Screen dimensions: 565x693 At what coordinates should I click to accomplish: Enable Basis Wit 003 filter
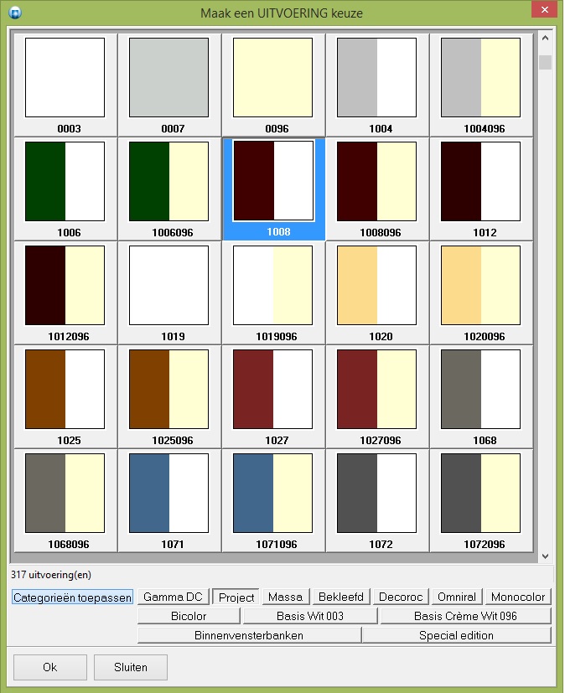click(x=310, y=616)
